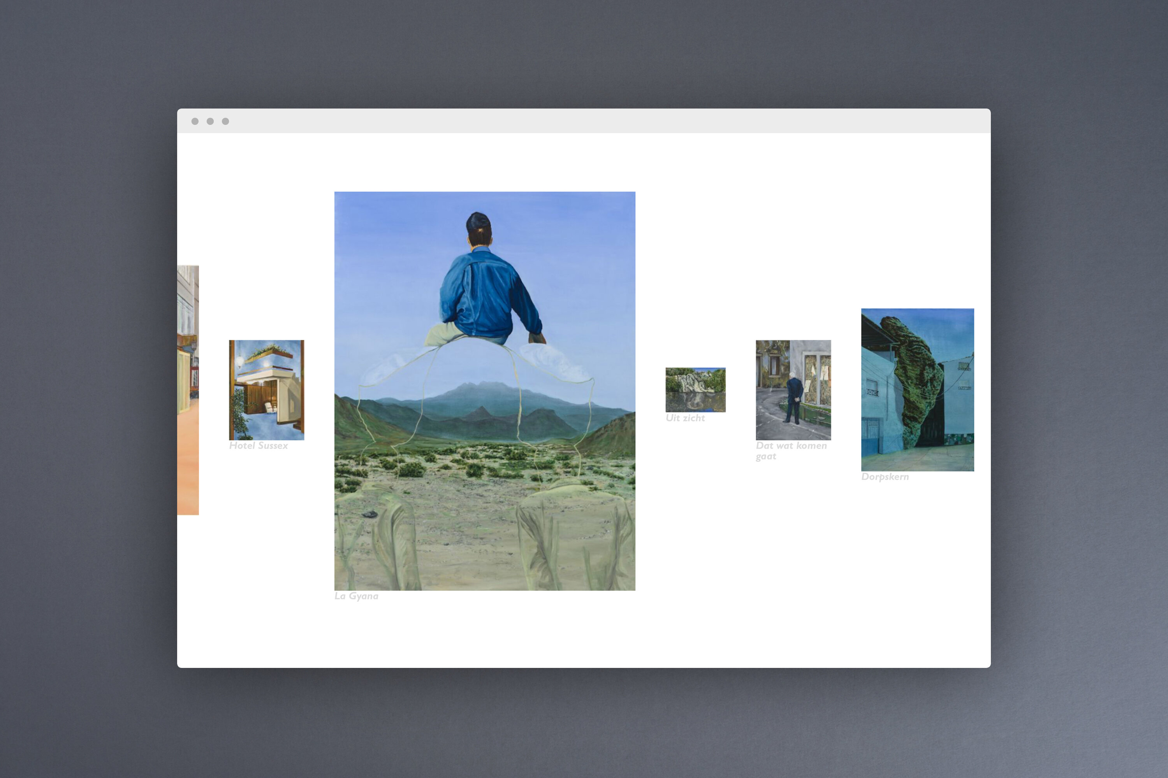Click the first window control dot
Viewport: 1168px width, 778px height.
(x=195, y=121)
